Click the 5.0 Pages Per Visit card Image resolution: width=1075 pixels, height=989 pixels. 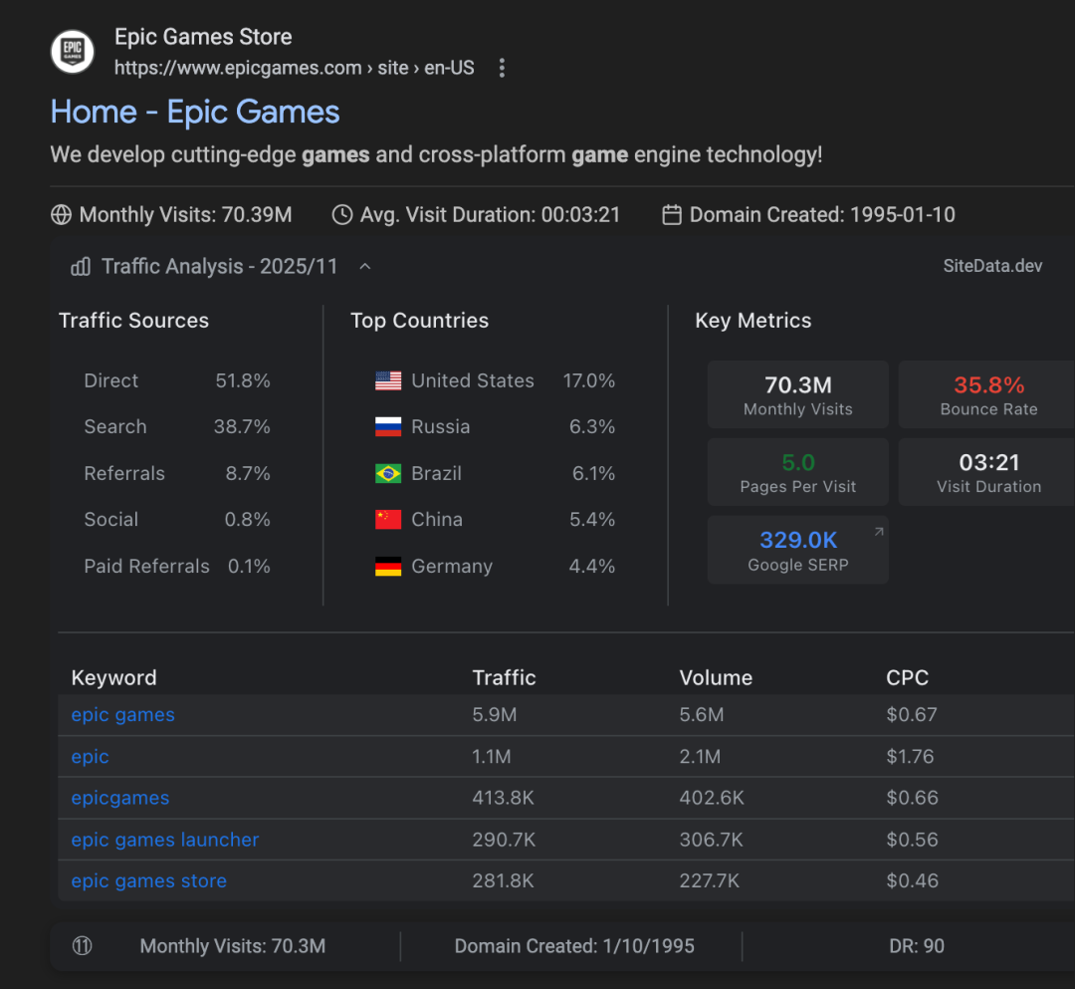pos(798,472)
